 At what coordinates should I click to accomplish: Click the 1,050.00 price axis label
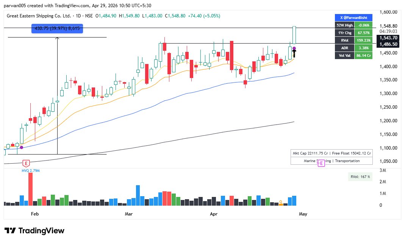click(388, 161)
